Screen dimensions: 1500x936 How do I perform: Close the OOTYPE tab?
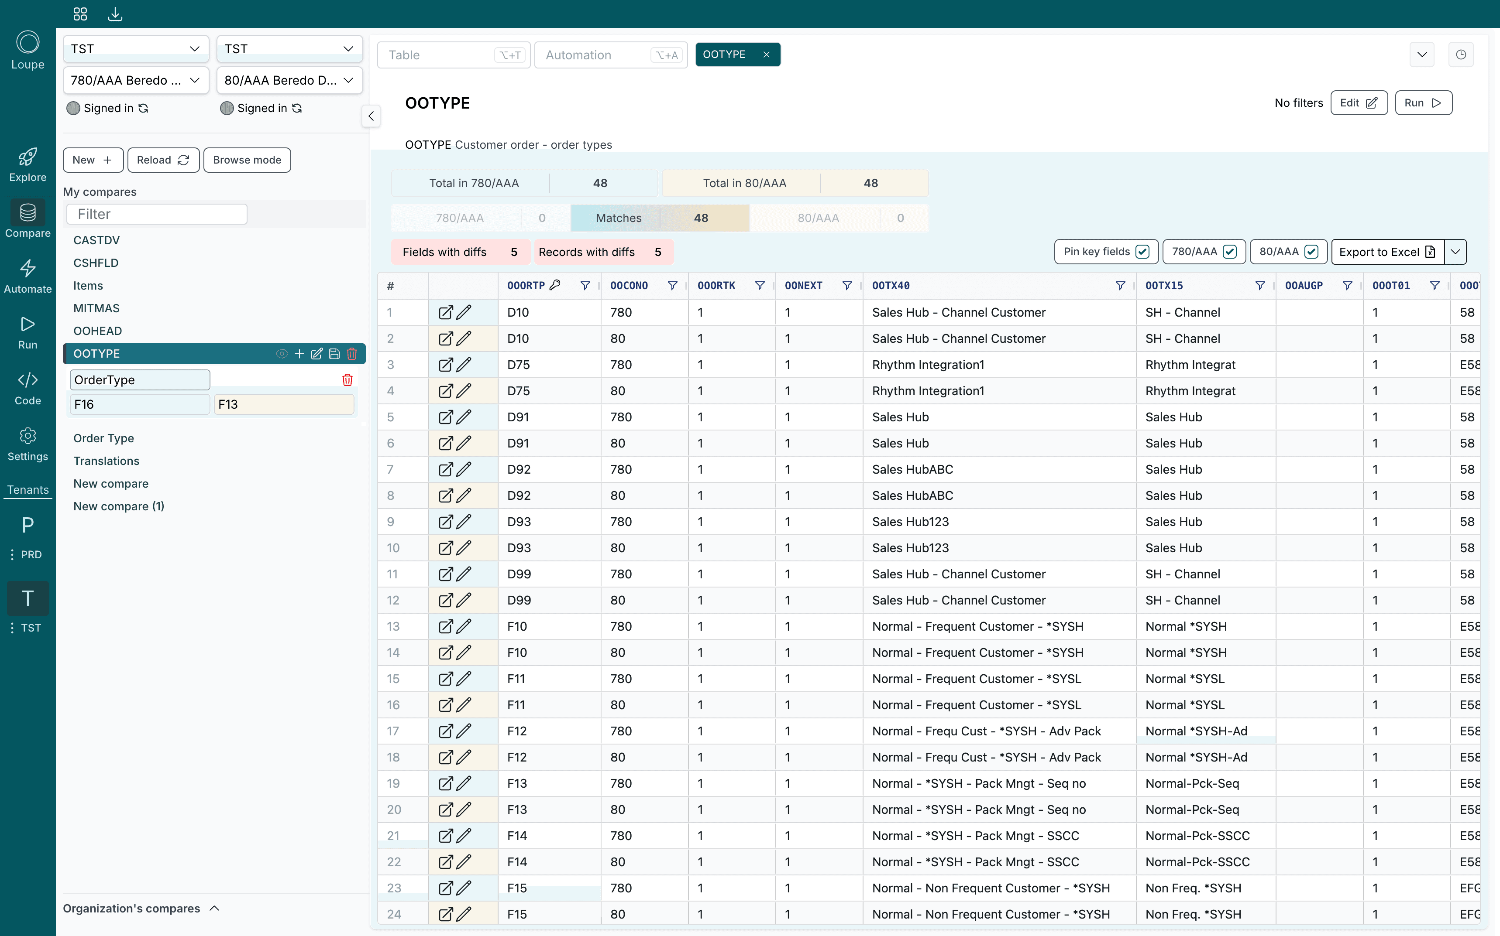point(767,55)
